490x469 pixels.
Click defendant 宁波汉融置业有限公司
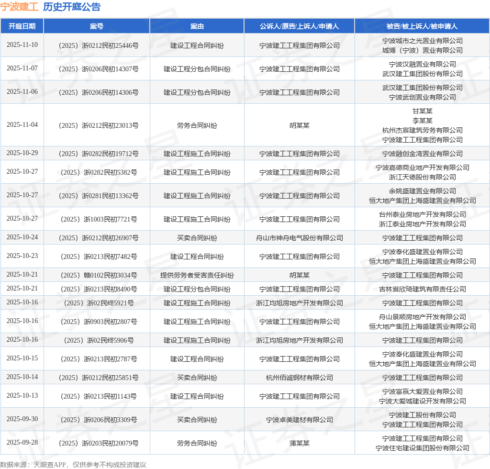(x=422, y=64)
